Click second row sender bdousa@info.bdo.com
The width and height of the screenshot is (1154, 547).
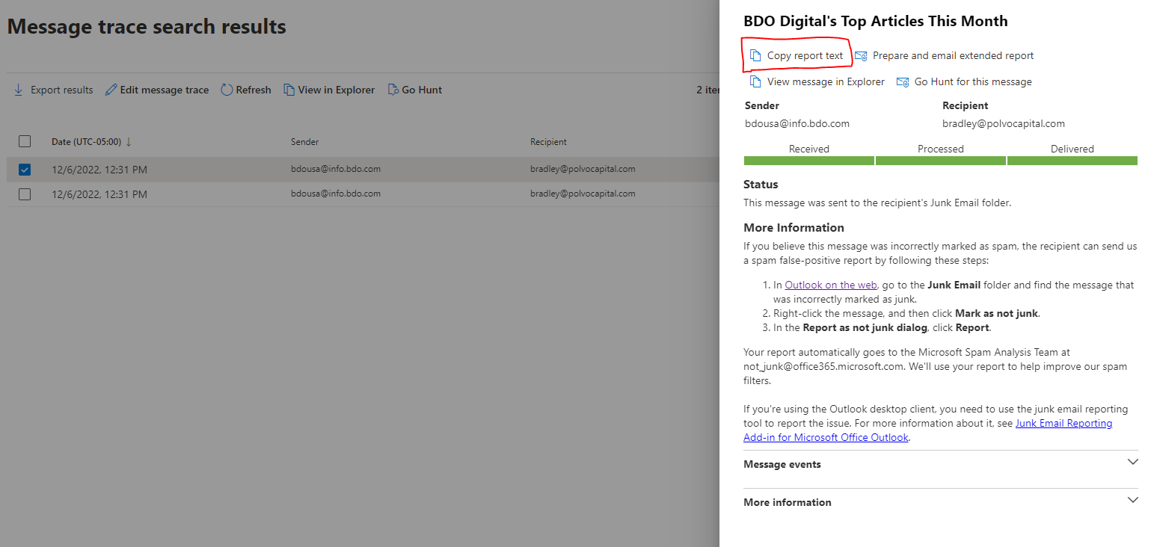click(x=336, y=194)
